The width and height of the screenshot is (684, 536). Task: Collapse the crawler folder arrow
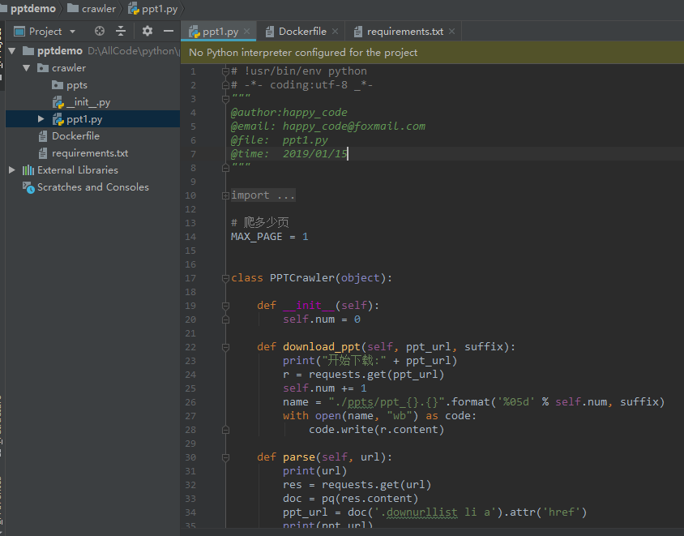[x=27, y=68]
